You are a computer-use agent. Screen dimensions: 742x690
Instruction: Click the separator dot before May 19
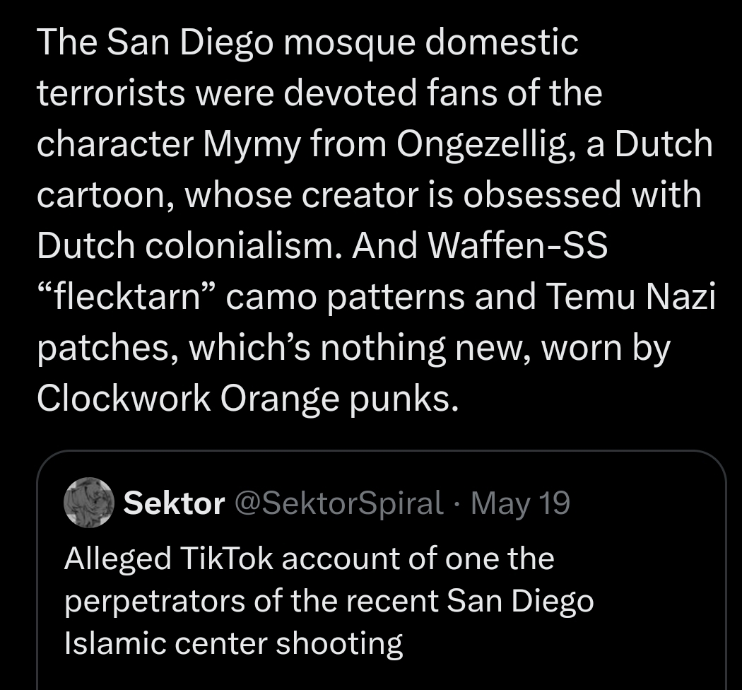(x=457, y=504)
